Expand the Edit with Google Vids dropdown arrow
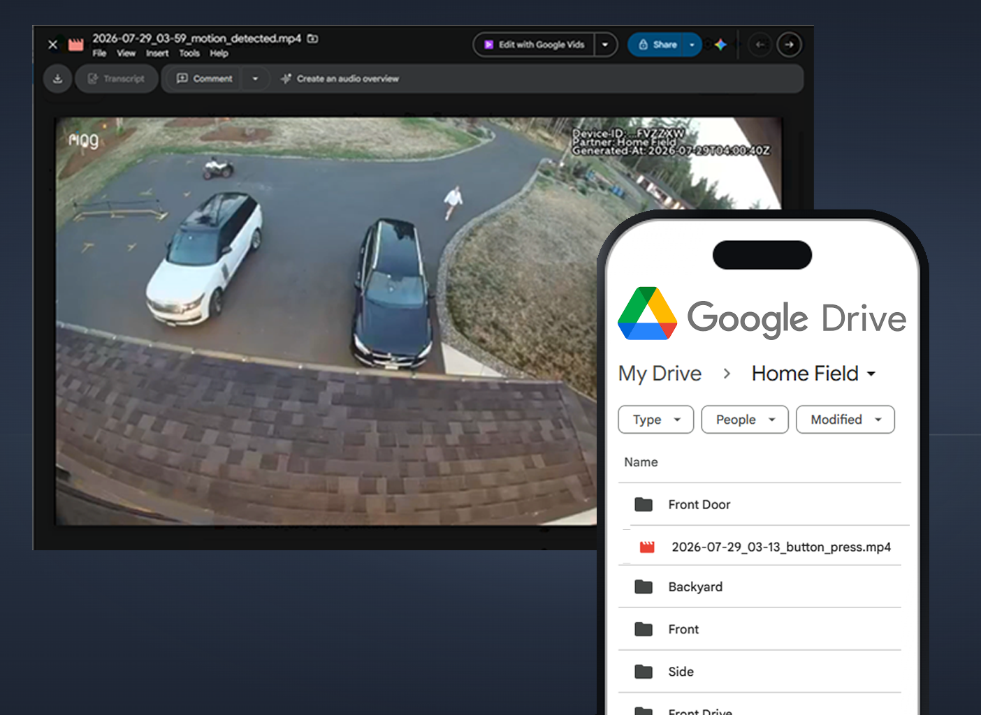The image size is (981, 715). coord(605,45)
